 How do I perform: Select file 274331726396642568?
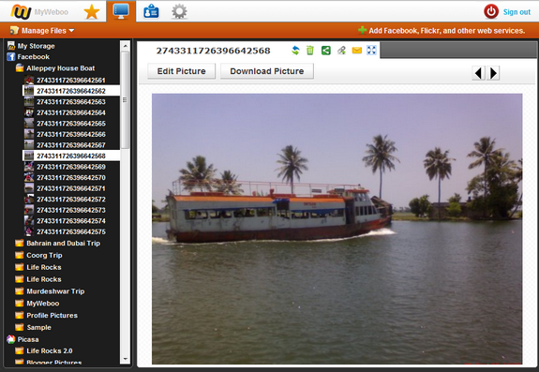point(71,156)
